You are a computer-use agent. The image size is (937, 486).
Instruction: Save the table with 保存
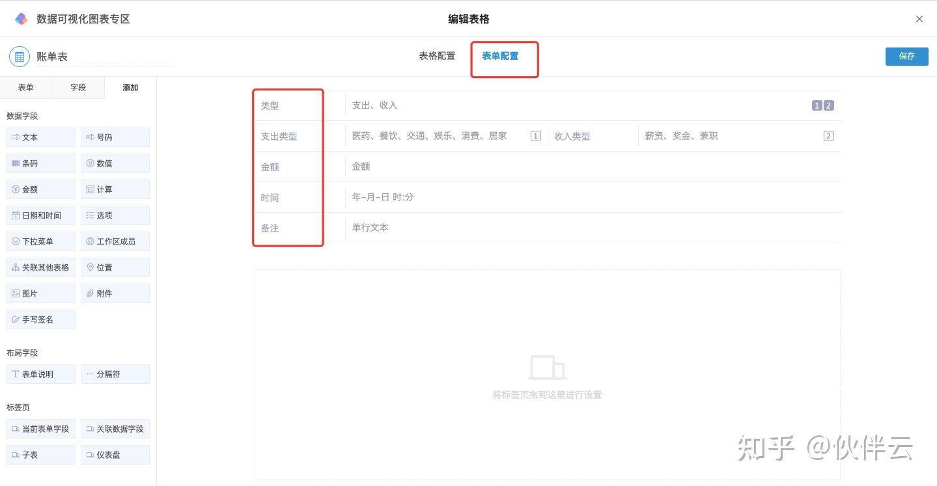[907, 57]
